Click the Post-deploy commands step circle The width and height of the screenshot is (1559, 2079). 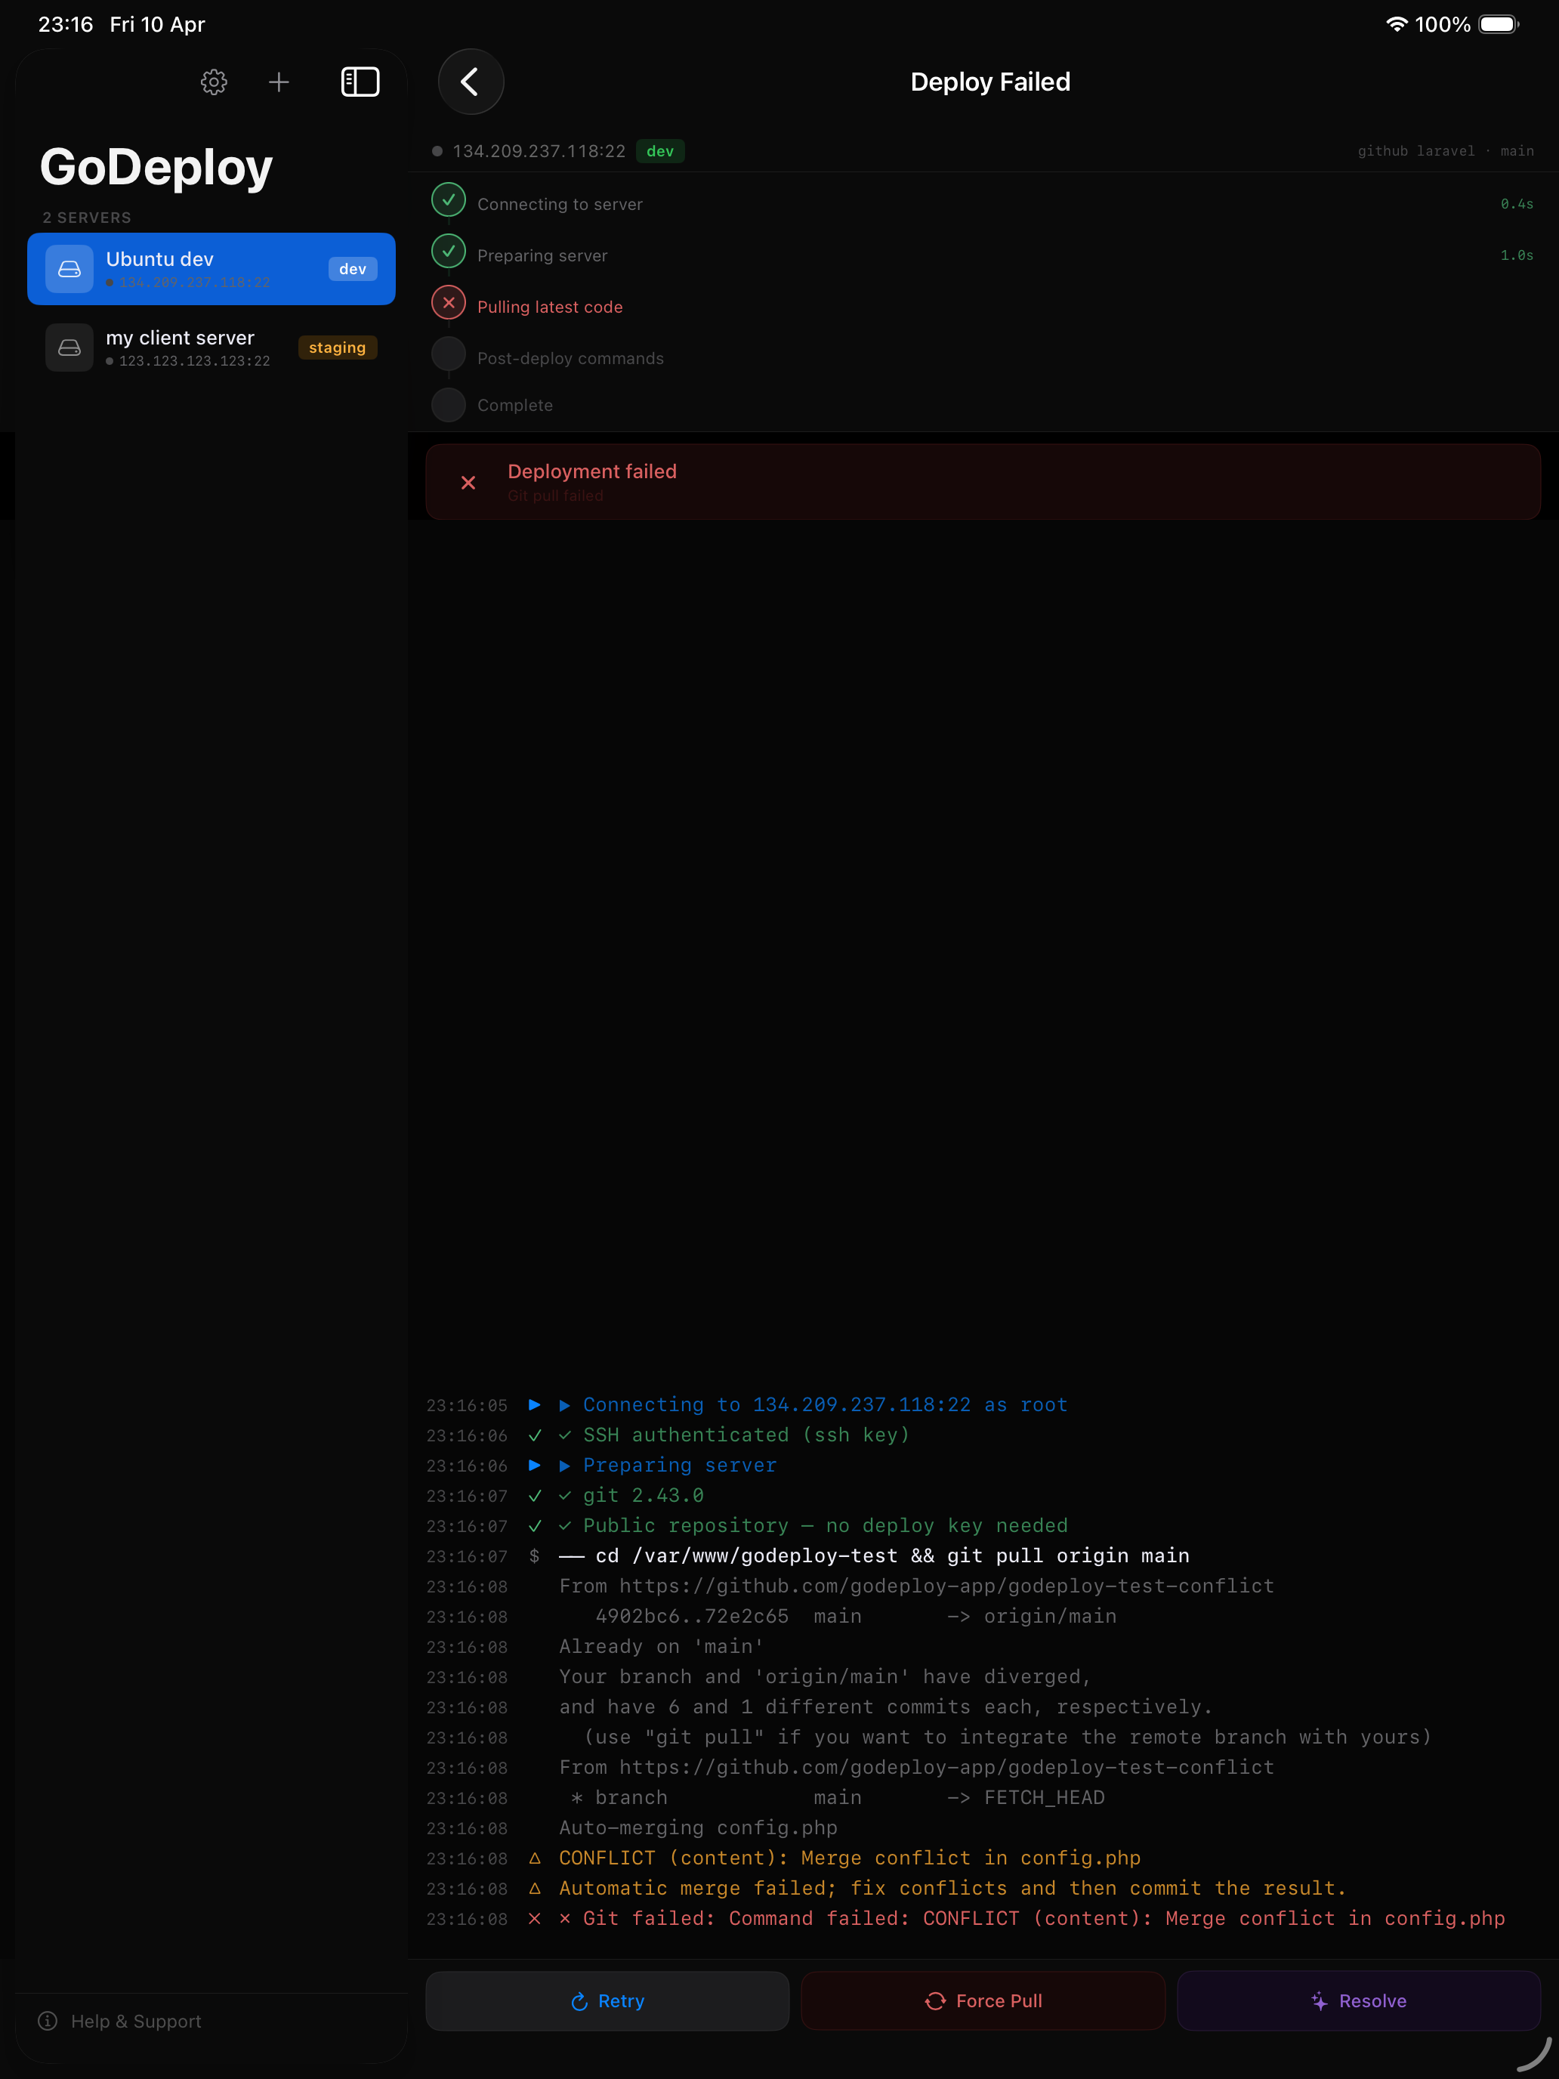tap(448, 354)
